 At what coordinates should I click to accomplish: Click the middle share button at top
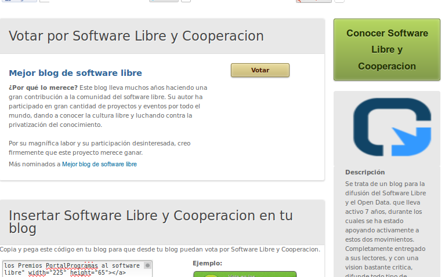pos(164,1)
